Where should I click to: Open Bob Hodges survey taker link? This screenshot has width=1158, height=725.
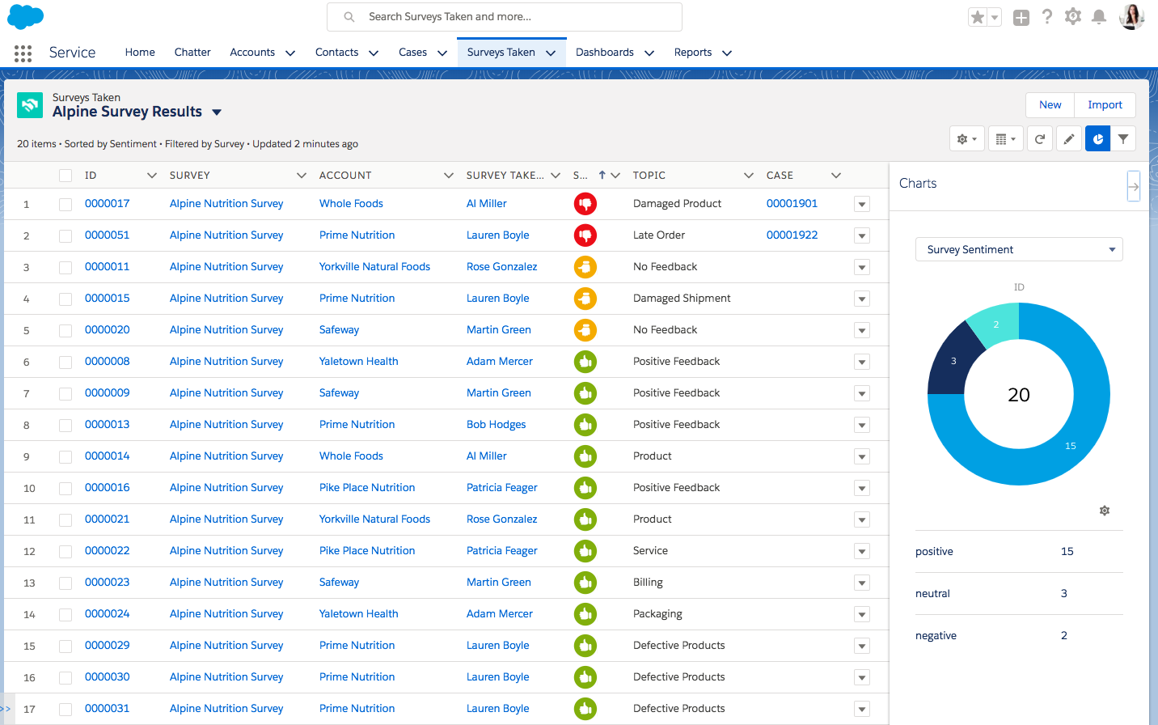click(496, 425)
